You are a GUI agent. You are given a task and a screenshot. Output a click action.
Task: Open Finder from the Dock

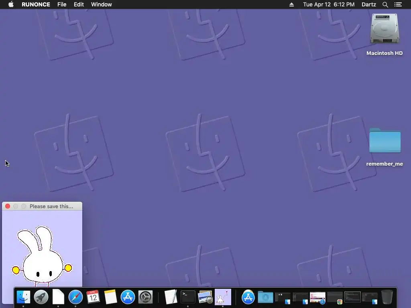point(23,297)
